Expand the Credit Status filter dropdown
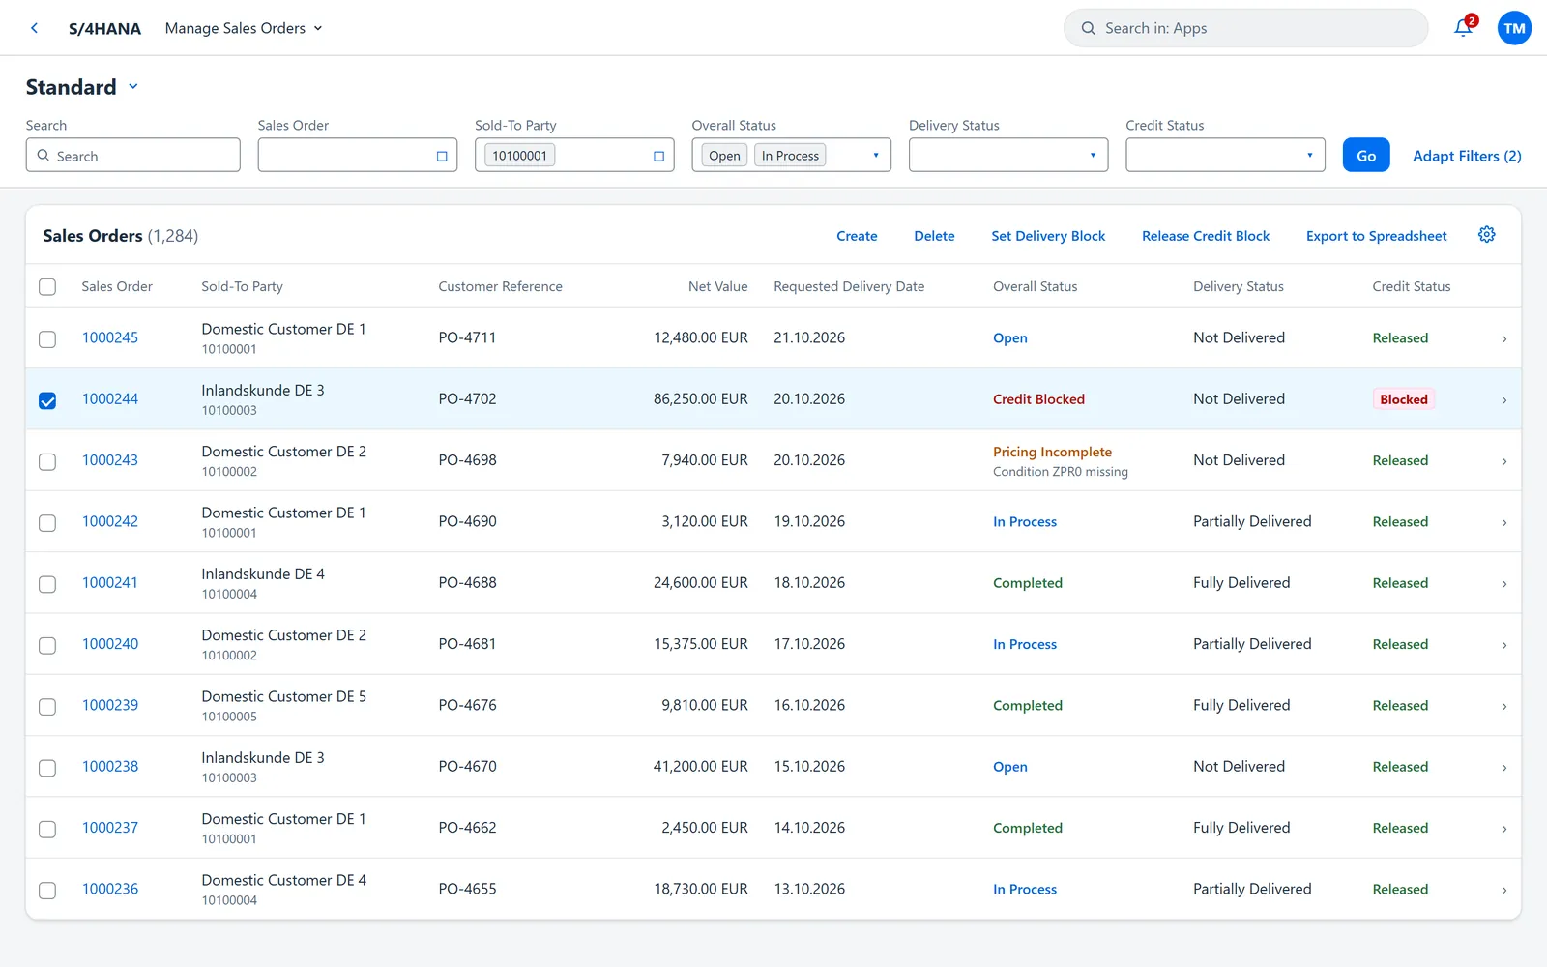This screenshot has height=967, width=1547. (x=1309, y=156)
